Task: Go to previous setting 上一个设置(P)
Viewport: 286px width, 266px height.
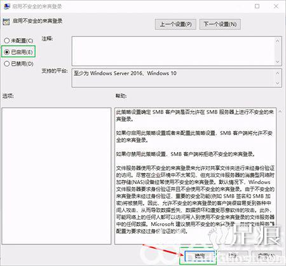Action: click(175, 24)
